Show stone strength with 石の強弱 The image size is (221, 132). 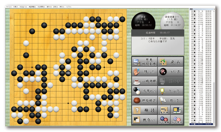(164, 120)
